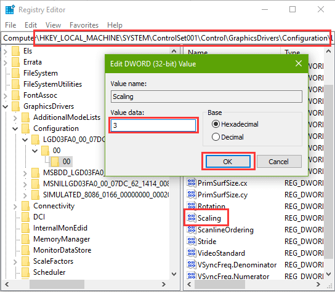Click the Configuration folder icon
Image resolution: width=335 pixels, height=292 pixels.
26,128
